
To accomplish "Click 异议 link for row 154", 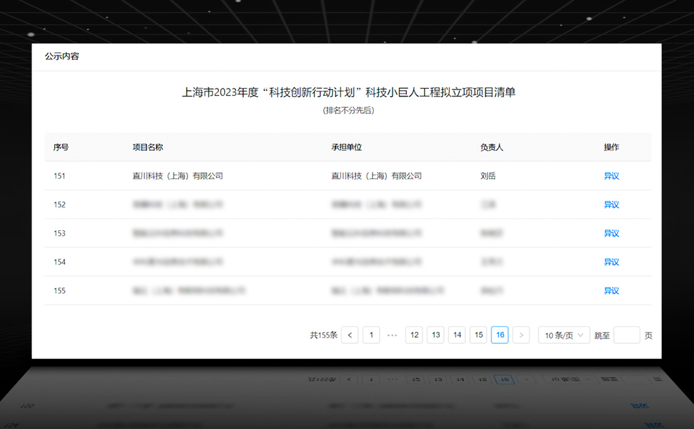I will [611, 262].
